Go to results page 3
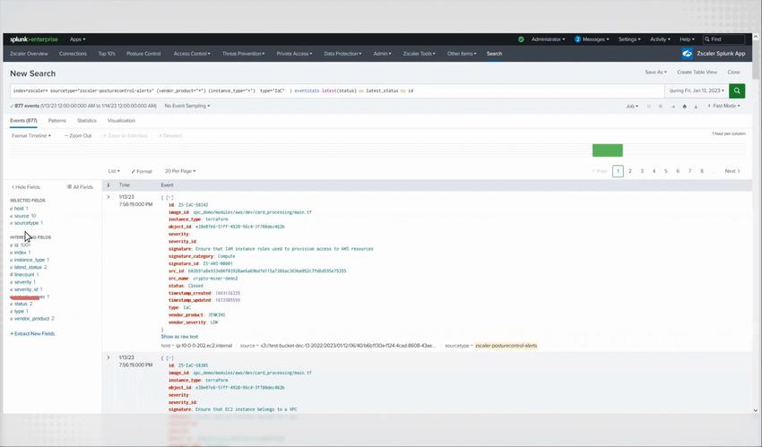 [642, 171]
